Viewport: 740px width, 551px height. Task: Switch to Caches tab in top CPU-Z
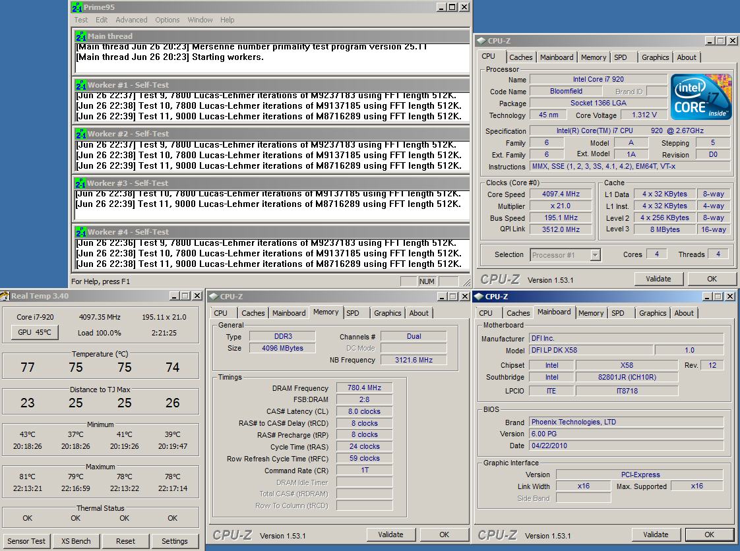(x=520, y=57)
